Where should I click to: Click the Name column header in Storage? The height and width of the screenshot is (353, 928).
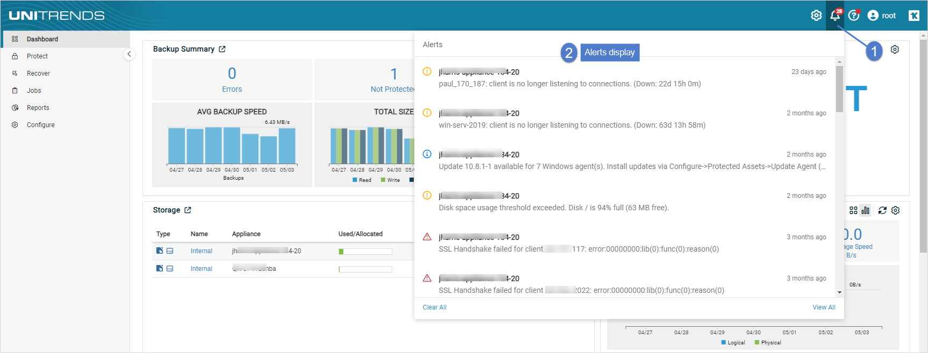pyautogui.click(x=199, y=234)
